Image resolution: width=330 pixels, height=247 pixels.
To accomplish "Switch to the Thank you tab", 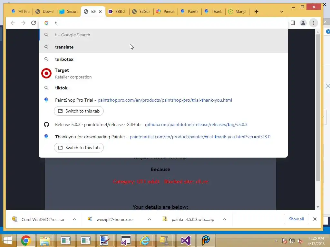I will pyautogui.click(x=213, y=12).
